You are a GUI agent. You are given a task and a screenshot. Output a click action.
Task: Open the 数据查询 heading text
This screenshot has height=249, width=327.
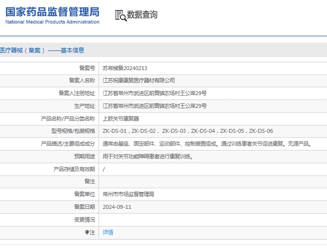tap(142, 15)
